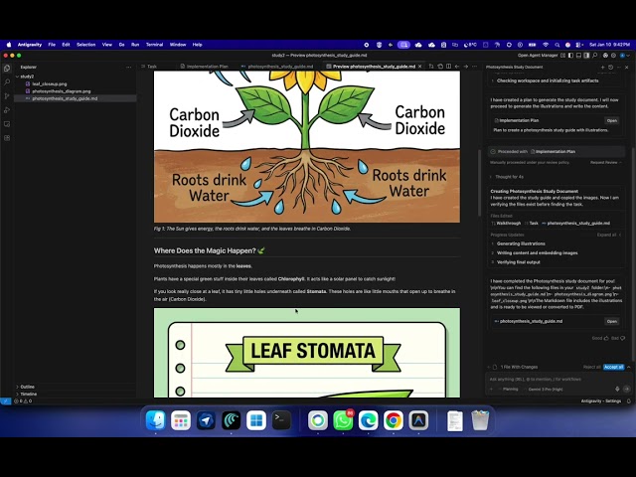Expand the Timeline section

click(x=28, y=394)
